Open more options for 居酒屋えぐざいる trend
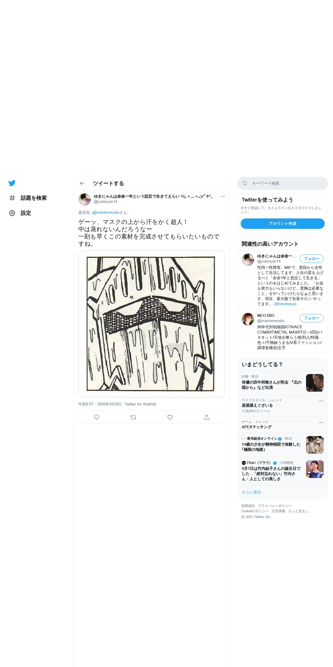This screenshot has width=333, height=667. pyautogui.click(x=321, y=401)
